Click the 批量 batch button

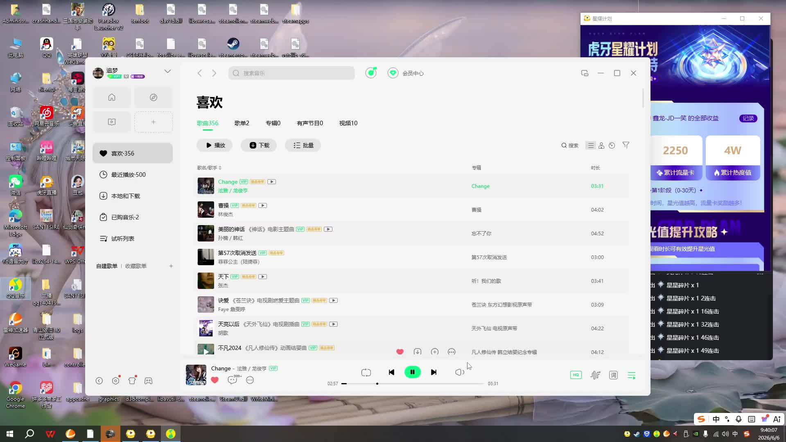(303, 145)
